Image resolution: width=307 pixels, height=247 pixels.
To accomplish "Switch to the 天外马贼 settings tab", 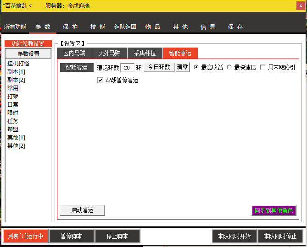I will 110,53.
